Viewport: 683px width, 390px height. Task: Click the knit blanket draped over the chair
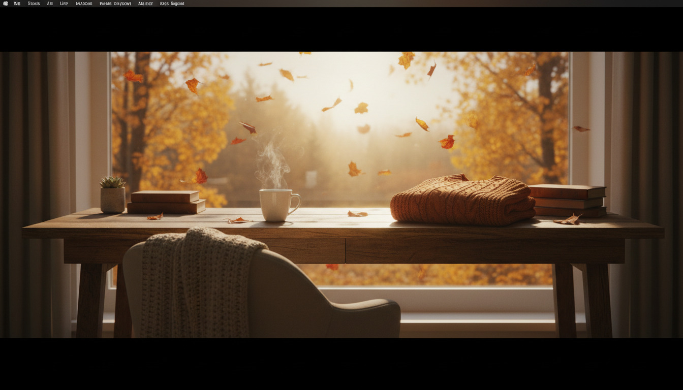pos(198,284)
